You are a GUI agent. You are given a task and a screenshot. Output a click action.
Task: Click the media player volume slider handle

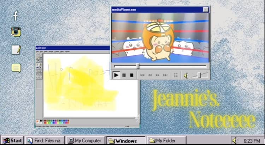pyautogui.click(x=199, y=75)
